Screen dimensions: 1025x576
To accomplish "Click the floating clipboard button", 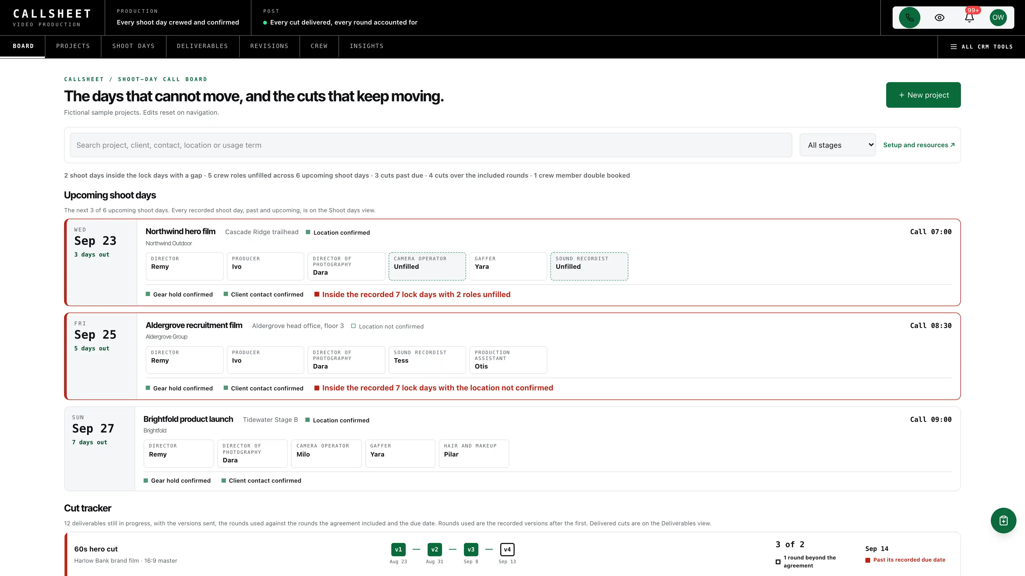I will (1003, 520).
